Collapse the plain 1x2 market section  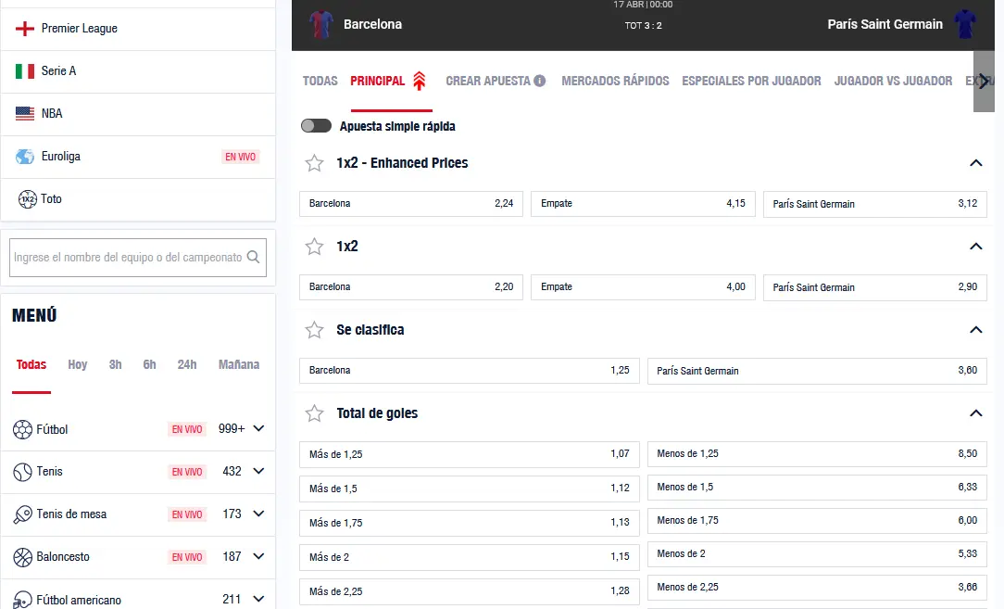click(976, 247)
